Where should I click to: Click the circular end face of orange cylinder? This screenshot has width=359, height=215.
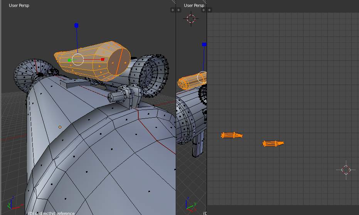118,61
